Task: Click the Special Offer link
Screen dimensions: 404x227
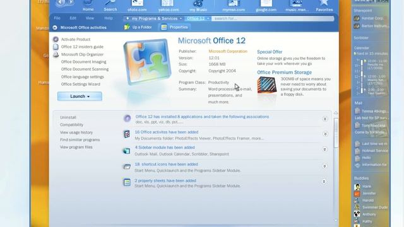Action: click(x=270, y=52)
